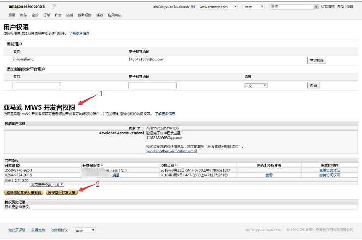Click Send another verification email link
362x240 pixels.
(172, 151)
